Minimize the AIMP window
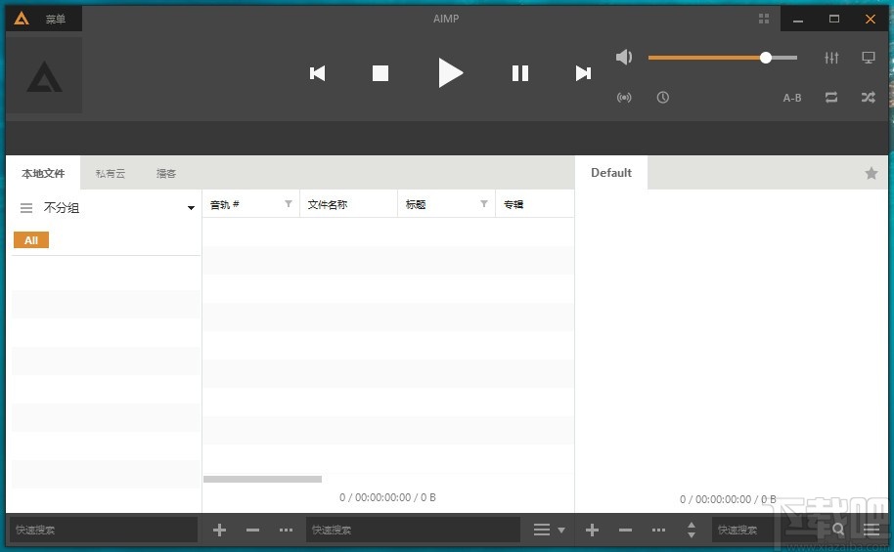Screen dimensions: 894x552 (x=798, y=20)
